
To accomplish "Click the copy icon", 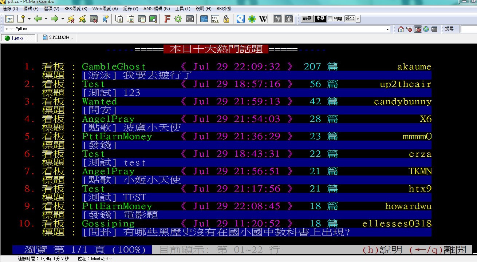I will 119,19.
